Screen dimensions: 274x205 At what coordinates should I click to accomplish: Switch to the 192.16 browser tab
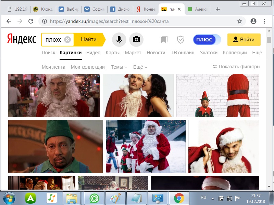[x=17, y=9]
